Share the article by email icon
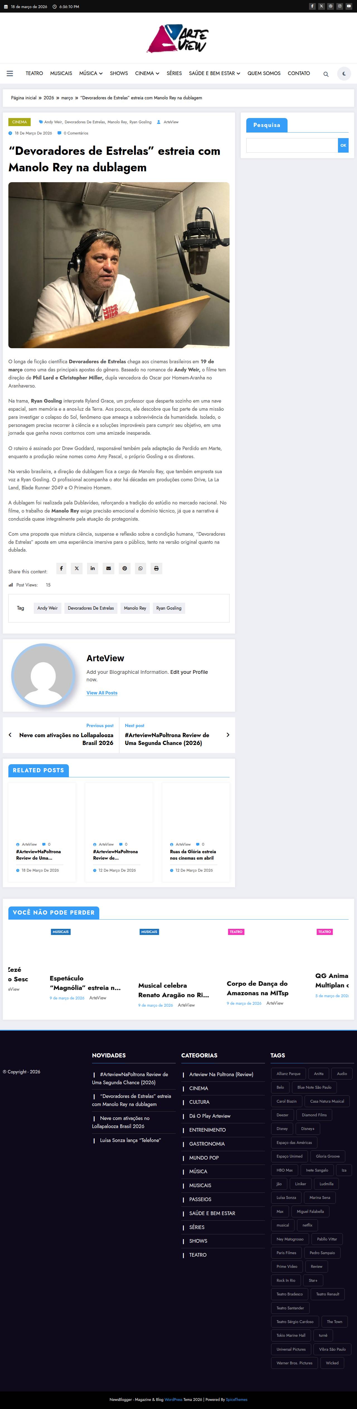Screen dimensions: 357x1409 108,568
